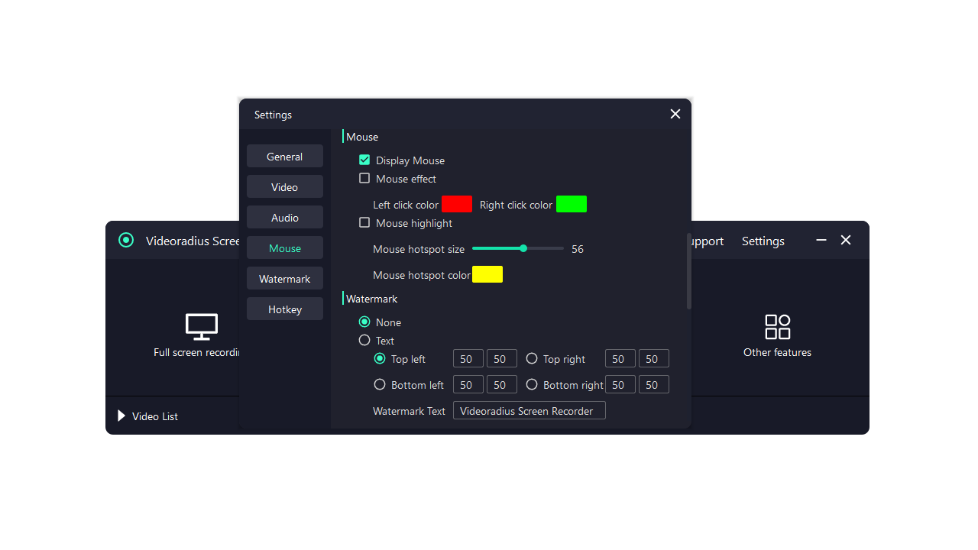Click the second Bottom right offset field

click(654, 385)
